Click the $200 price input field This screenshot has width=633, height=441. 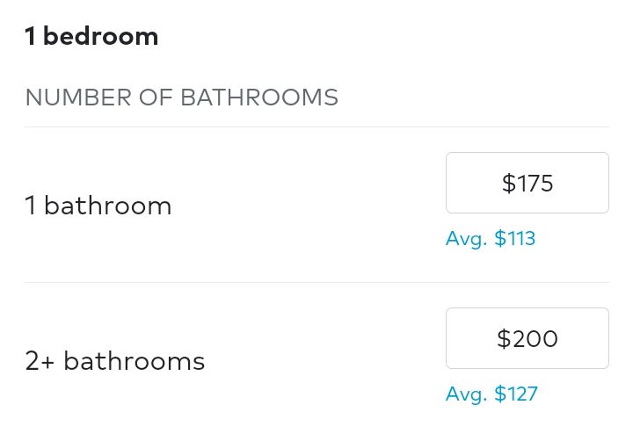527,338
